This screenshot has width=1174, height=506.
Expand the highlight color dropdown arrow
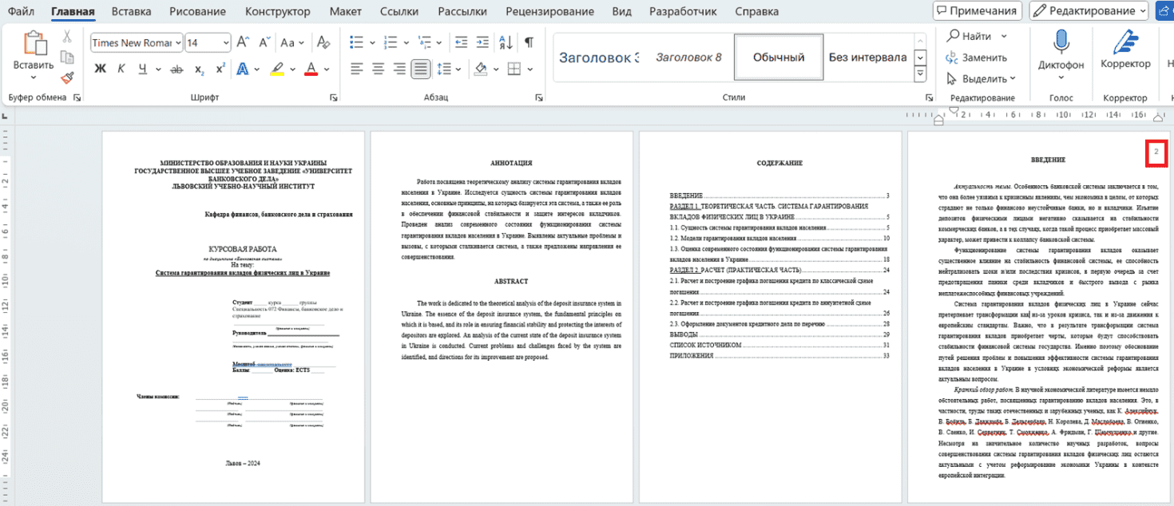click(x=293, y=69)
